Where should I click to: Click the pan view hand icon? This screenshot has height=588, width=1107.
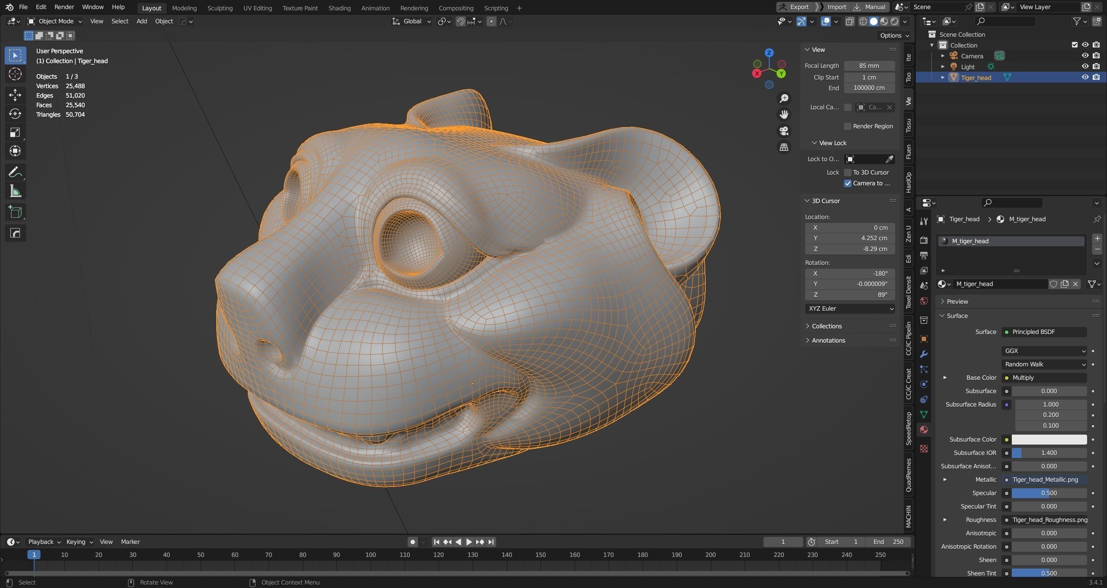click(784, 114)
